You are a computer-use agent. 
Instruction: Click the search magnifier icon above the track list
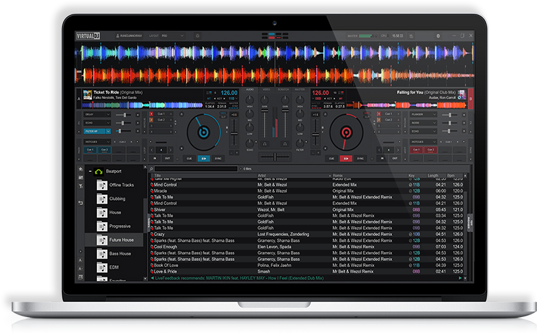click(x=151, y=169)
